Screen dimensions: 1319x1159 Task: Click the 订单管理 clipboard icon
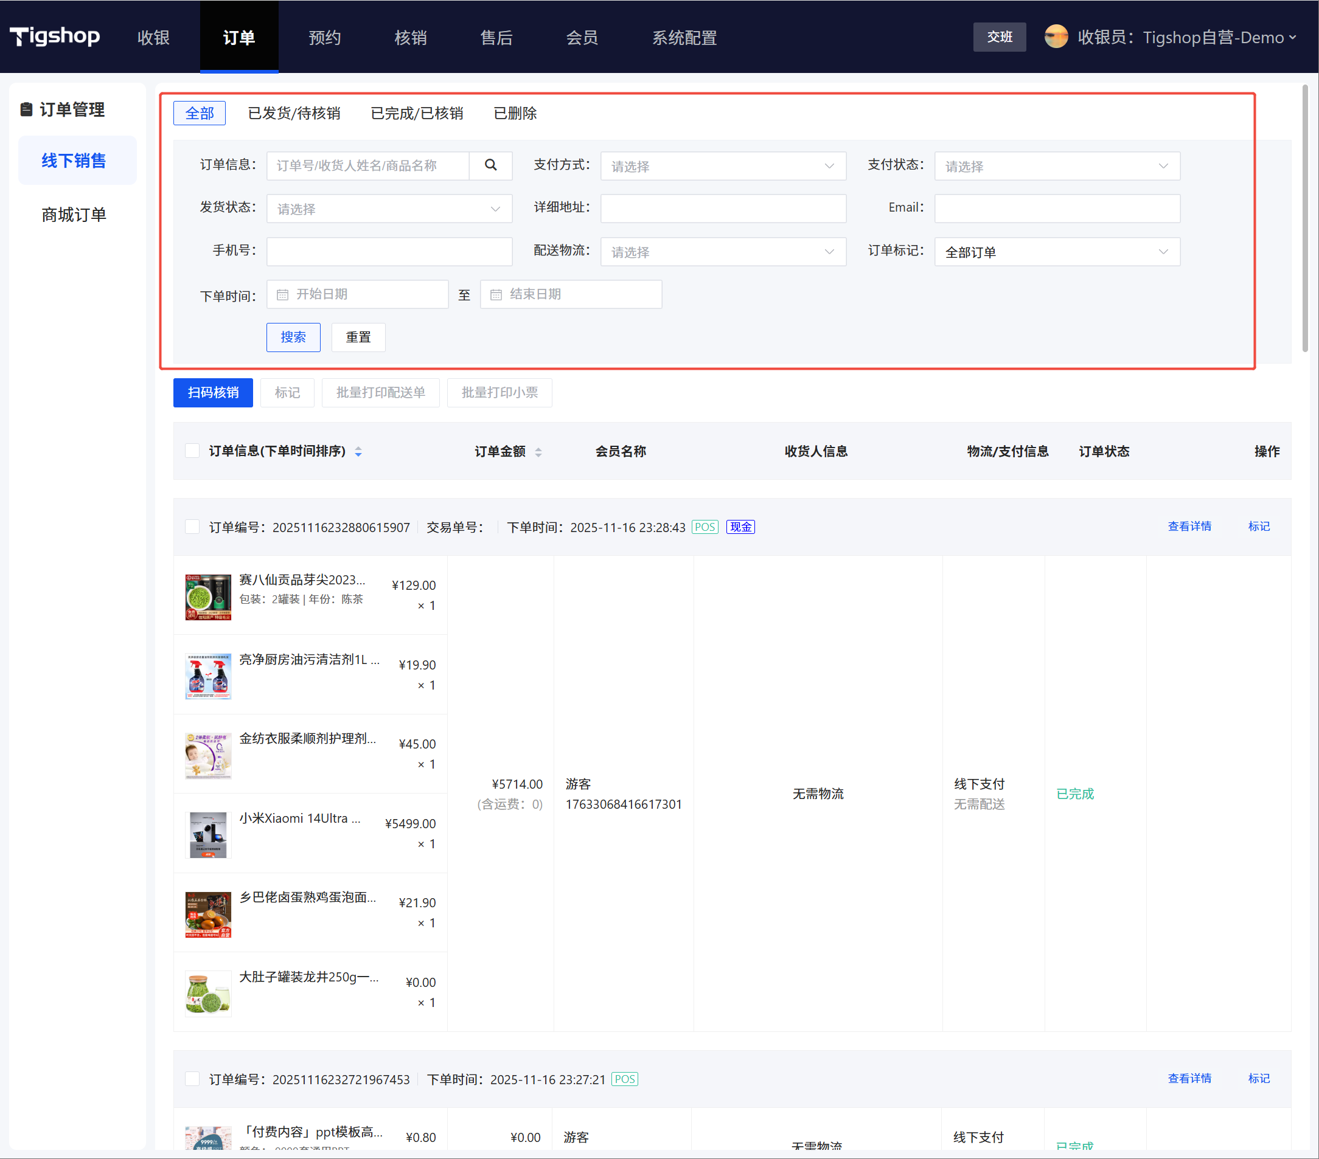26,109
